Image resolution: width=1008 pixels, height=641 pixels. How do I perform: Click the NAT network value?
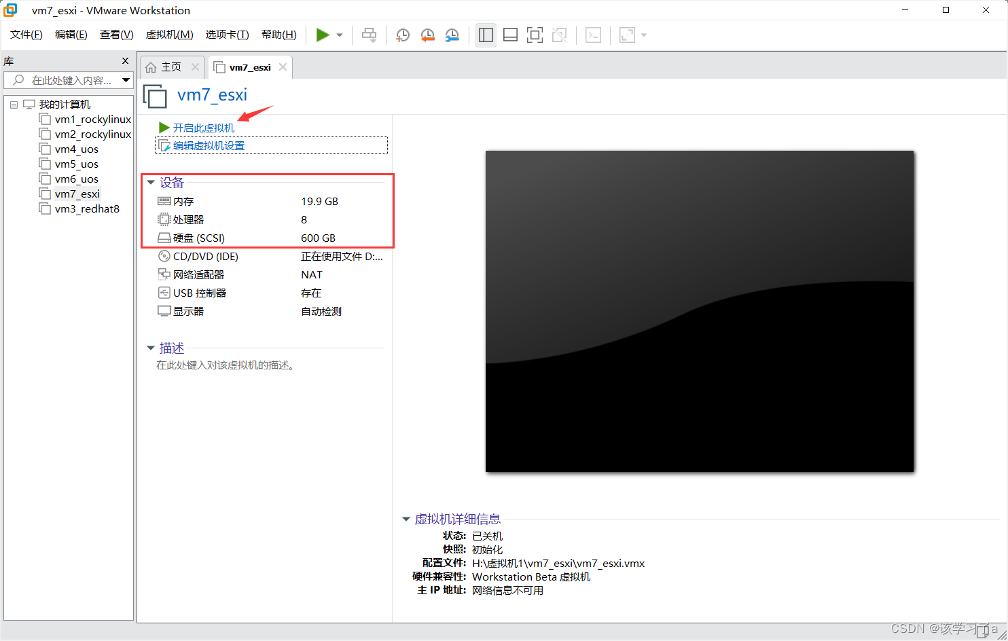(x=312, y=274)
